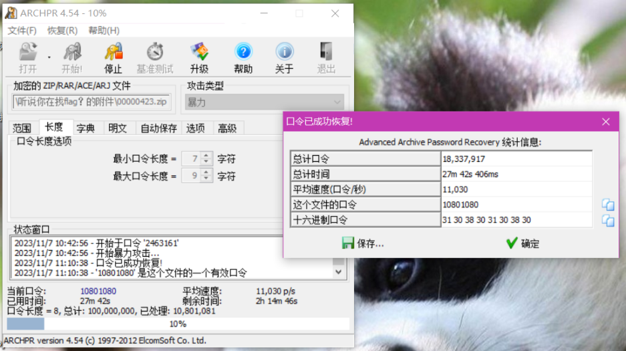Screen dimensions: 626x351
Task: Close the ARCHPR main window
Action: pos(335,13)
